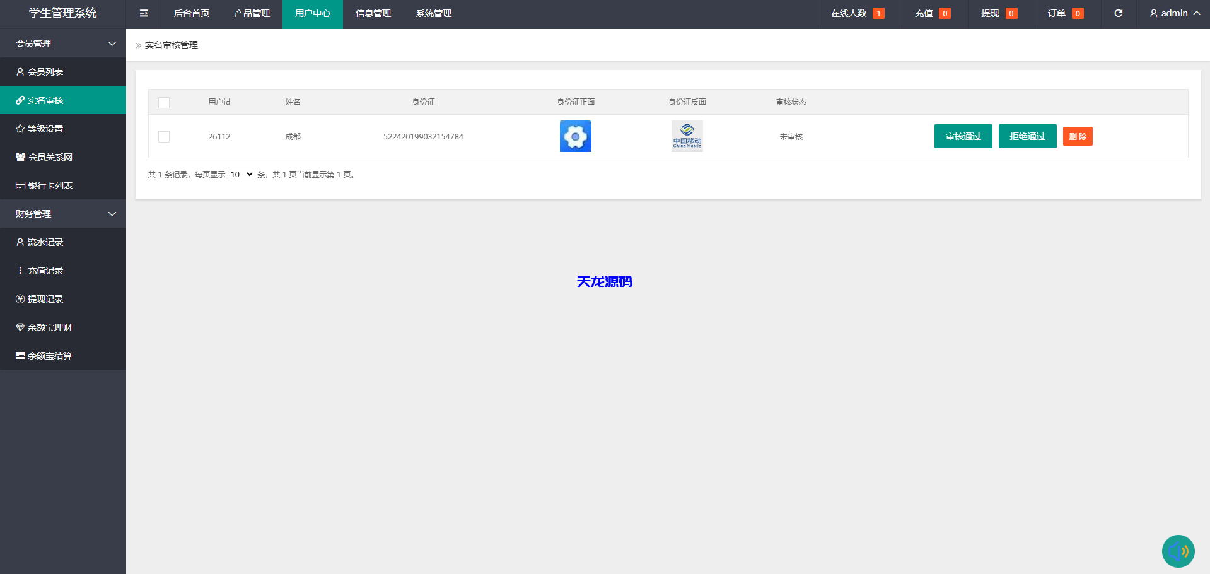This screenshot has height=574, width=1210.
Task: Toggle the sidebar with the hamburger icon
Action: pyautogui.click(x=143, y=13)
